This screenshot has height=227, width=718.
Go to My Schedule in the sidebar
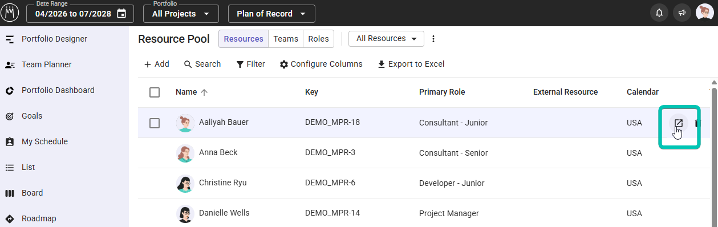click(x=44, y=142)
